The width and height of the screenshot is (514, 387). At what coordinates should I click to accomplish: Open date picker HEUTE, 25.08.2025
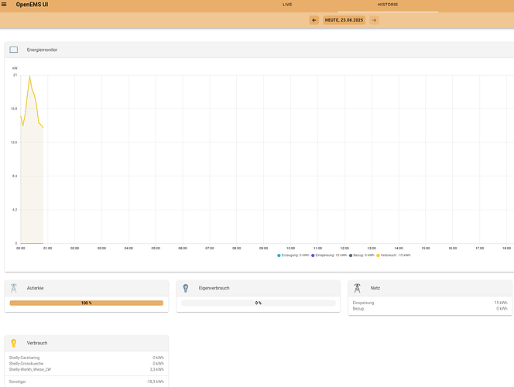click(344, 20)
